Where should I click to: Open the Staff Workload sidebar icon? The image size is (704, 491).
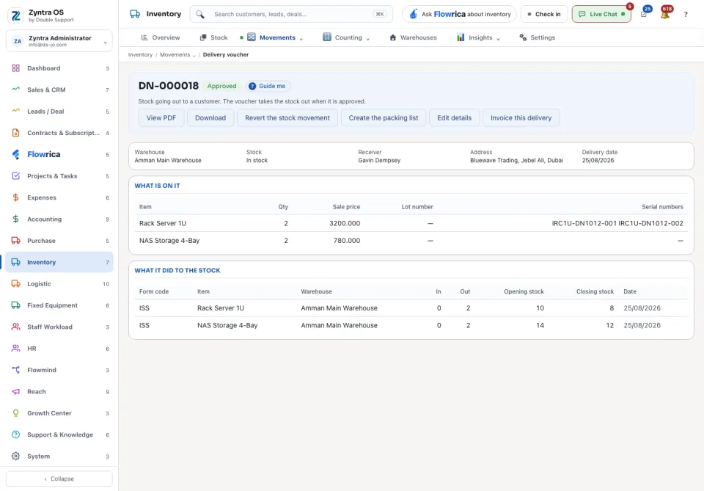tap(15, 327)
